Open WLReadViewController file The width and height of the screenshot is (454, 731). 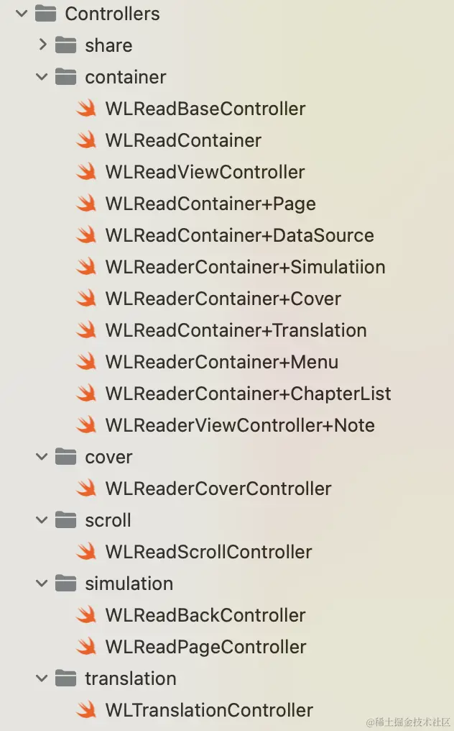tap(205, 172)
